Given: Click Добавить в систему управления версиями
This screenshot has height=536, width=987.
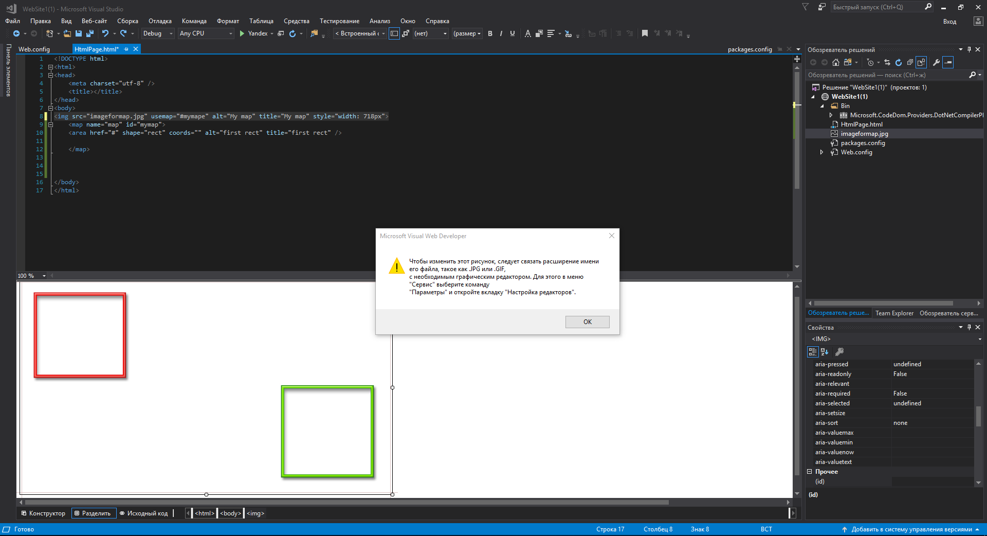Looking at the screenshot, I should click(911, 529).
